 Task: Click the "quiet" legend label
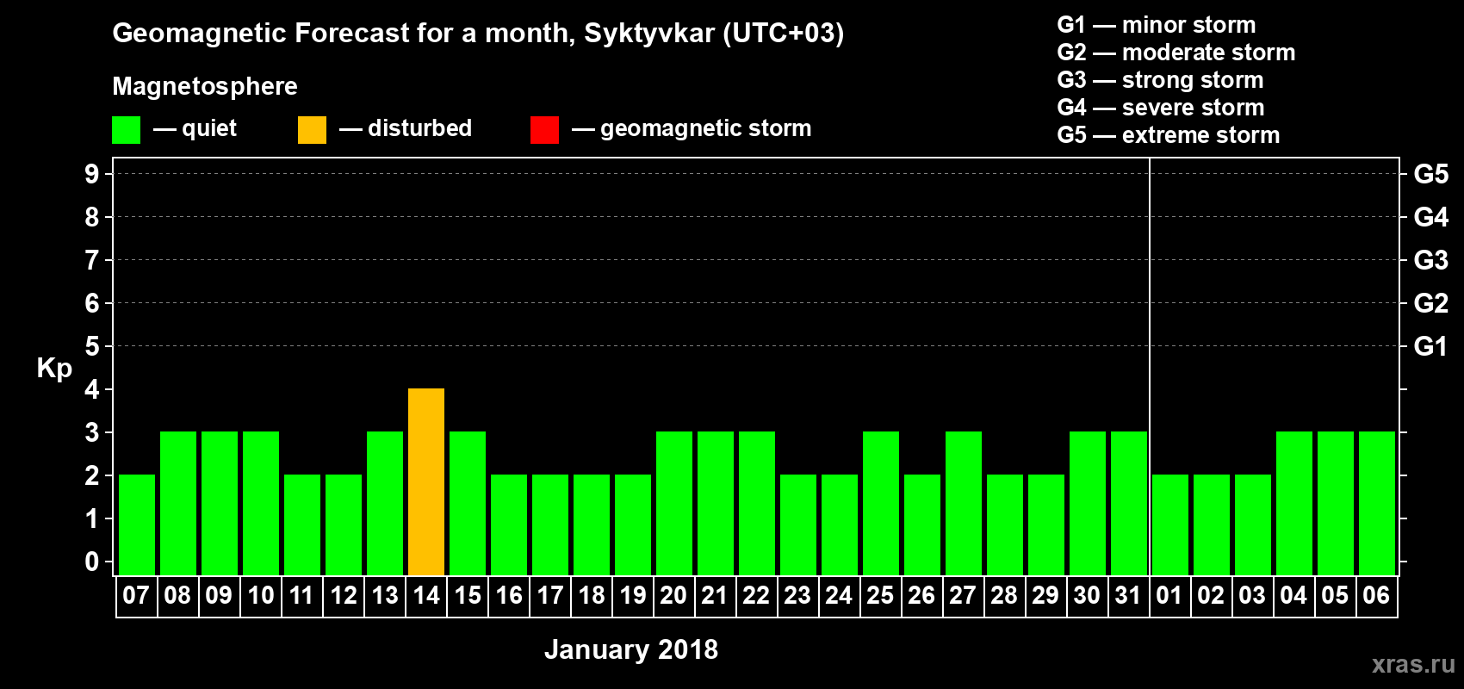[x=209, y=128]
